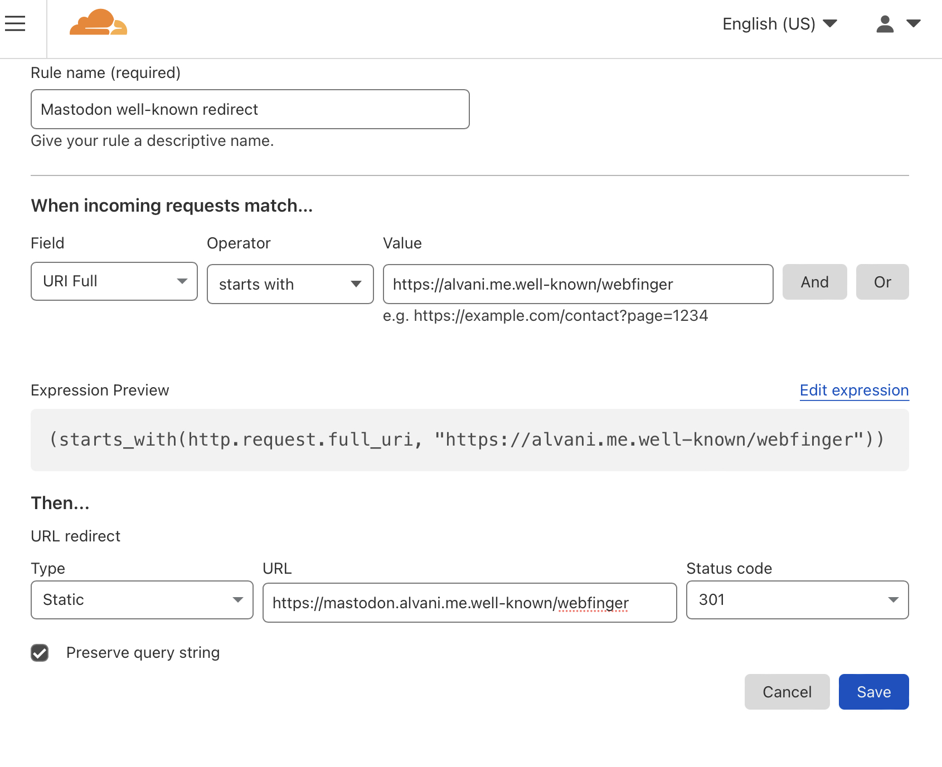Focus the Rule name text field

point(250,109)
